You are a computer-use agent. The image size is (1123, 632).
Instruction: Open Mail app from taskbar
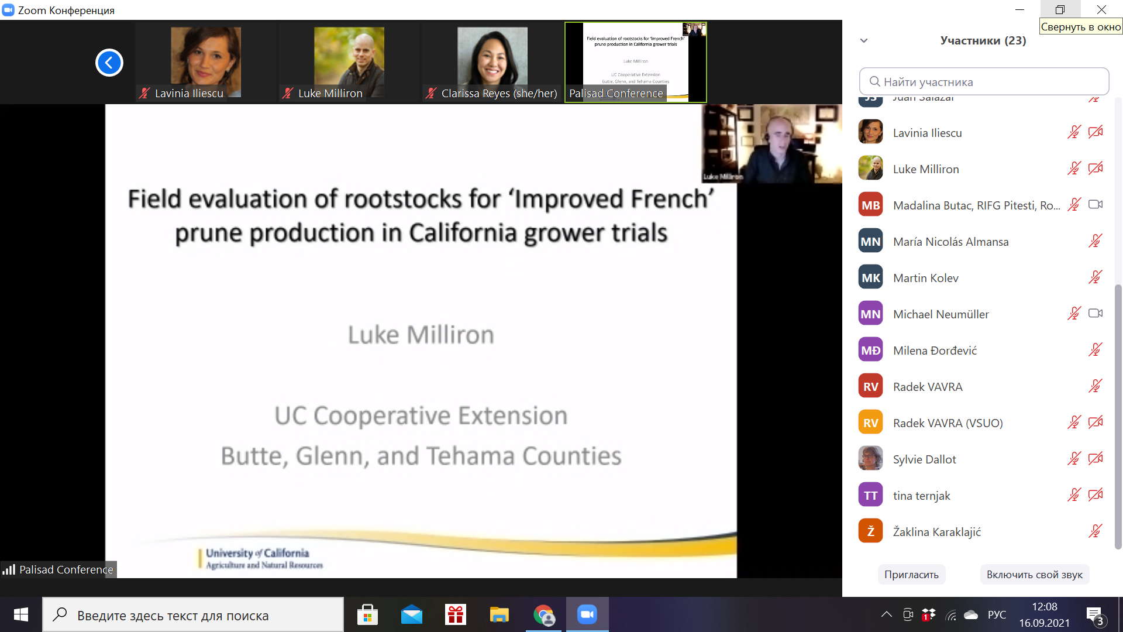411,614
